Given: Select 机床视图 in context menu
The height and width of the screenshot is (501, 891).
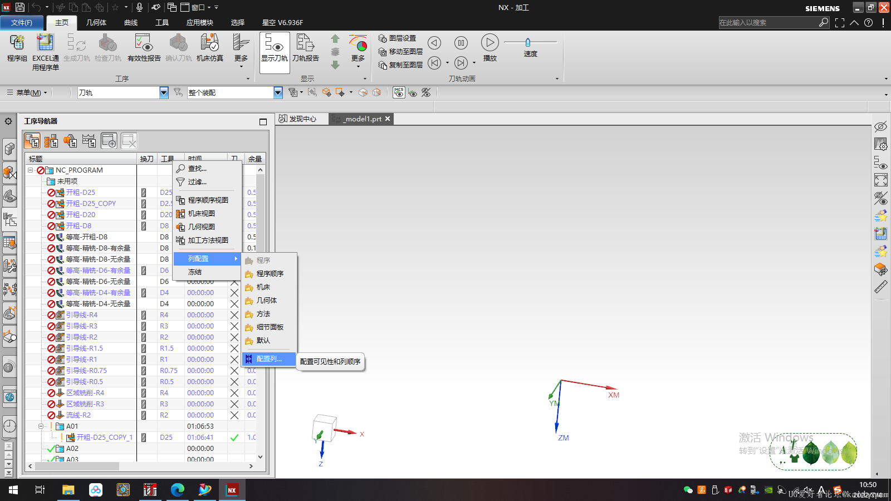Looking at the screenshot, I should click(207, 214).
